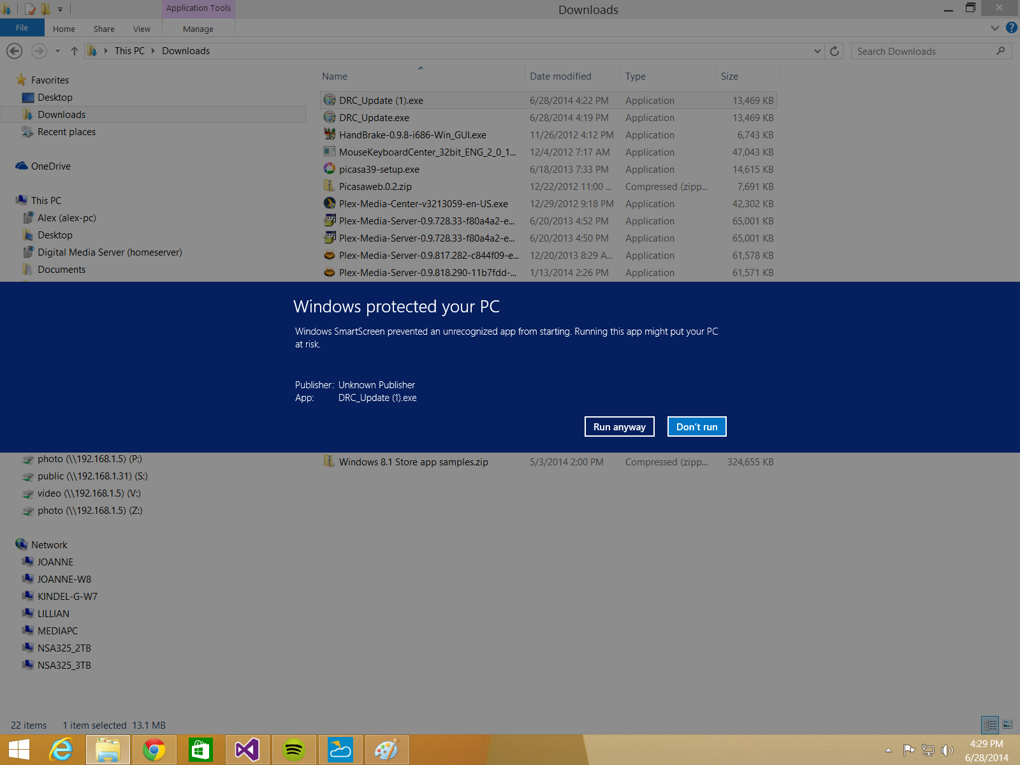The image size is (1020, 765).
Task: Sort by Type column header
Action: click(636, 76)
